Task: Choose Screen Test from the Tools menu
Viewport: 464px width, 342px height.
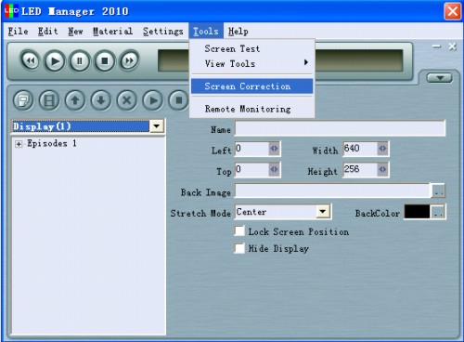Action: (252, 48)
